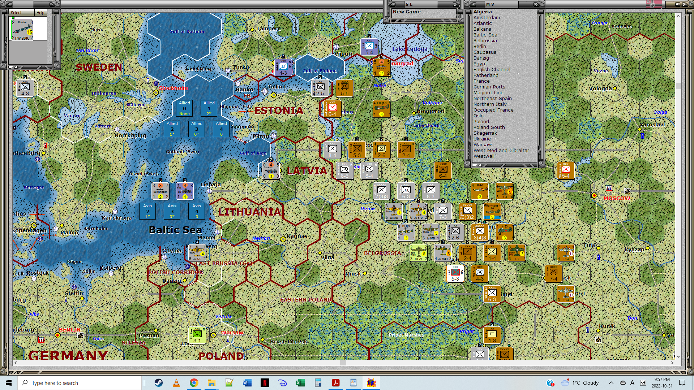The image size is (694, 390).
Task: Select the FW 200C Condor unit thumbnail
Action: tap(22, 30)
